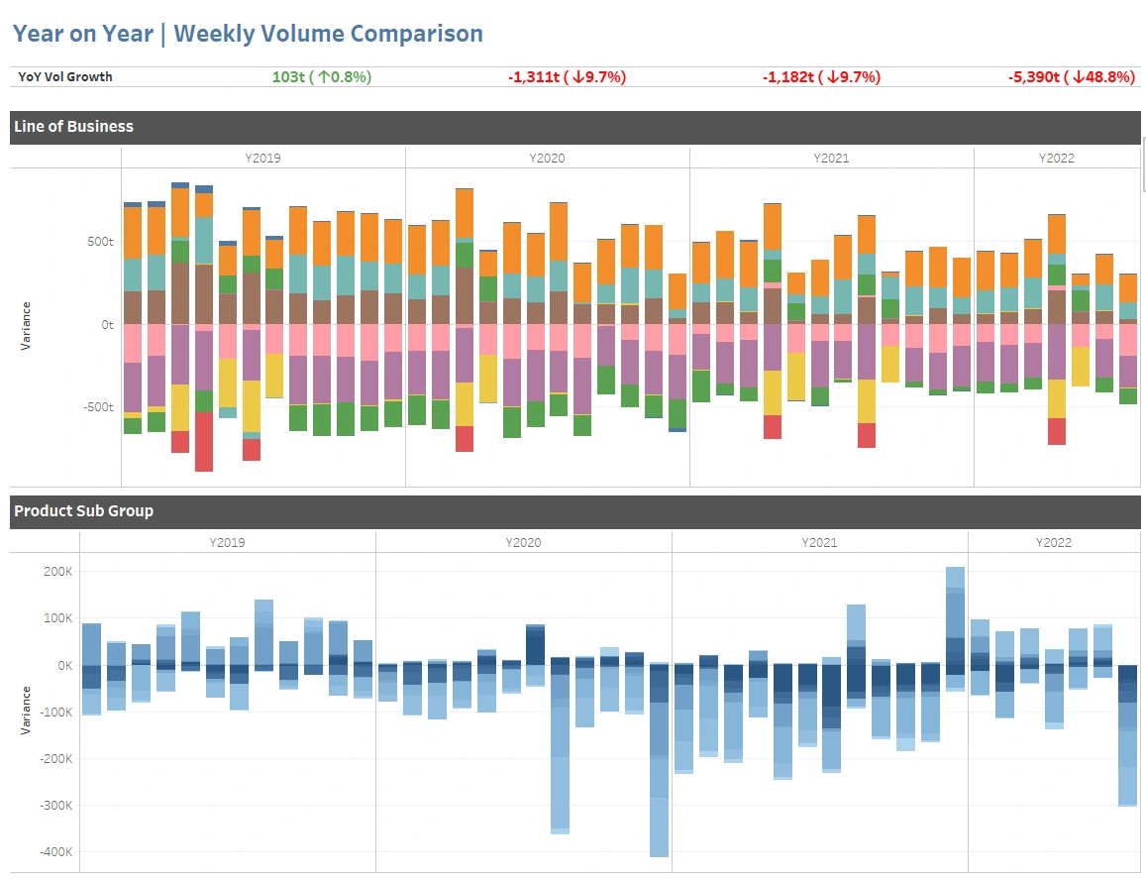Select the green 103t (↑0.8%) growth value

tap(322, 76)
